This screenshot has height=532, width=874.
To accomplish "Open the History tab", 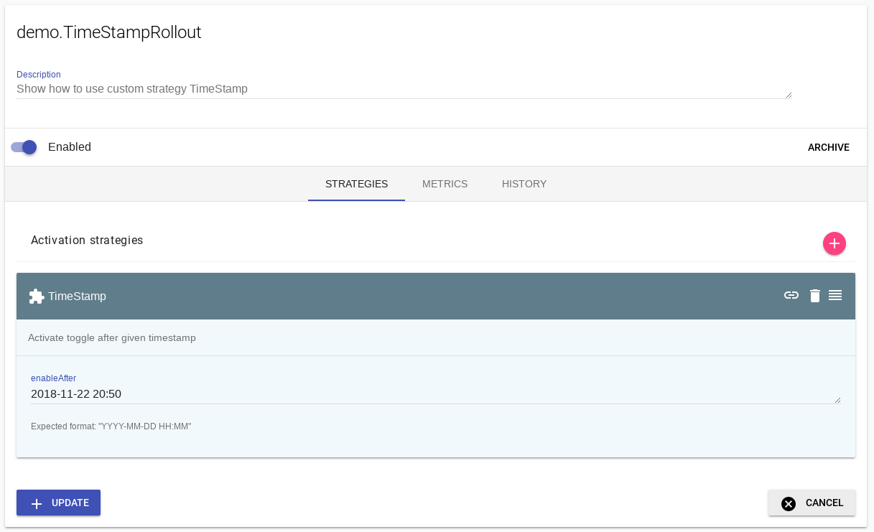I will [x=524, y=184].
